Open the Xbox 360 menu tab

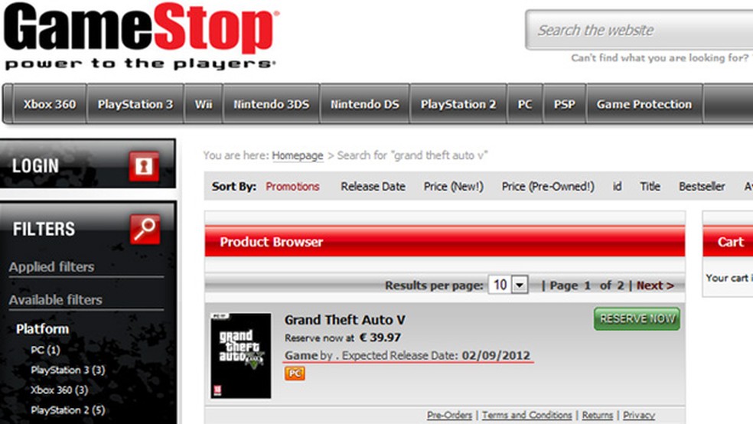(50, 104)
